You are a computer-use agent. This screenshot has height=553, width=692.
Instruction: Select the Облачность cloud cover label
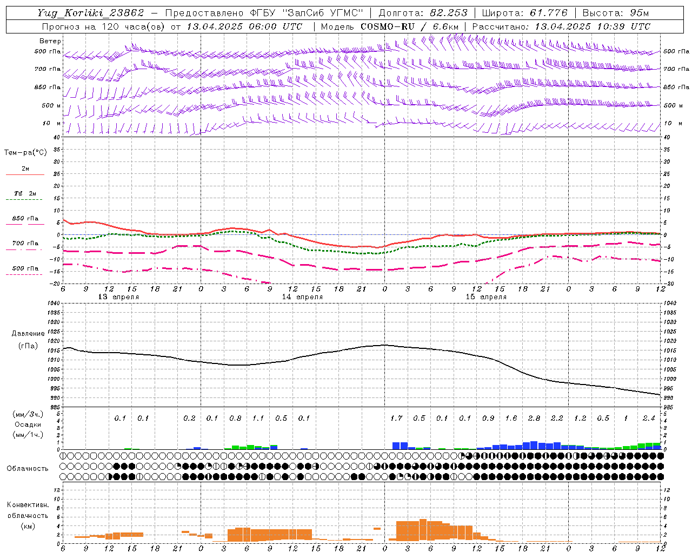(28, 469)
